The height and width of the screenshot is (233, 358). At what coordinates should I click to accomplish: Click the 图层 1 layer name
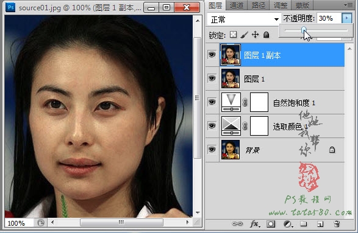[x=254, y=79]
